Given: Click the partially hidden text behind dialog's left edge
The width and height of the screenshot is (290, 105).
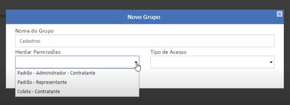Looking at the screenshot, I should coord(3,16).
